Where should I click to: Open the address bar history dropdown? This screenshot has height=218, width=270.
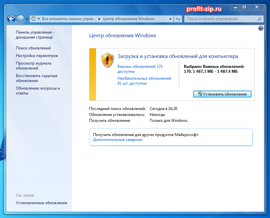pos(170,19)
